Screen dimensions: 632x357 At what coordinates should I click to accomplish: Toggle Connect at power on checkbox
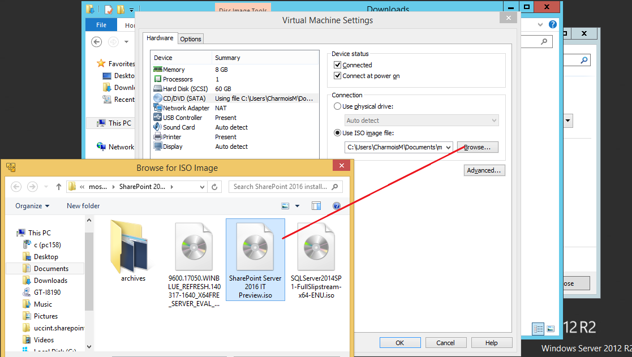pos(338,76)
